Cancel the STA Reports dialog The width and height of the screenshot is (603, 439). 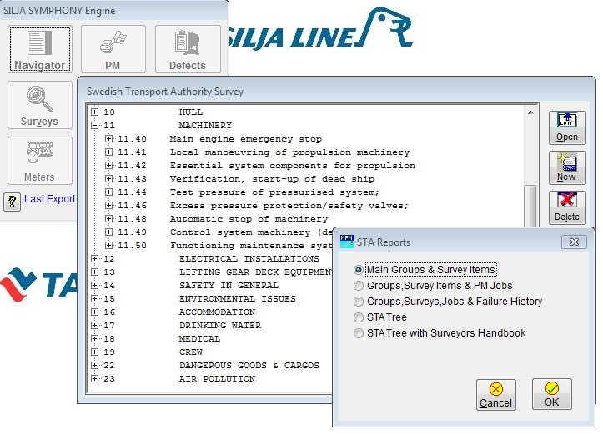point(495,395)
